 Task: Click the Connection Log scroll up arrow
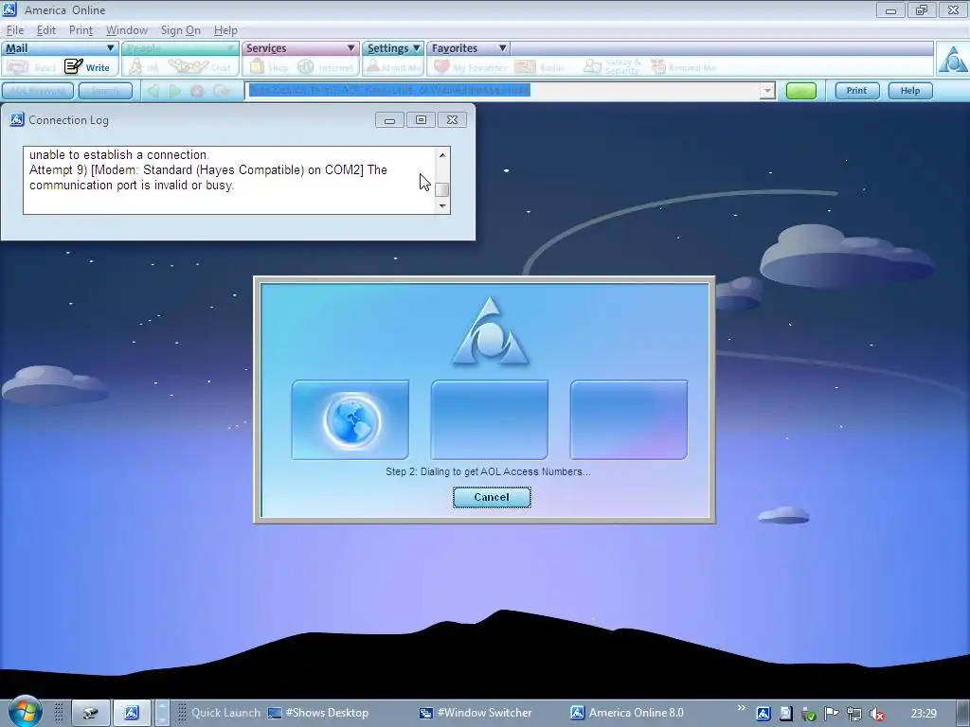point(441,154)
